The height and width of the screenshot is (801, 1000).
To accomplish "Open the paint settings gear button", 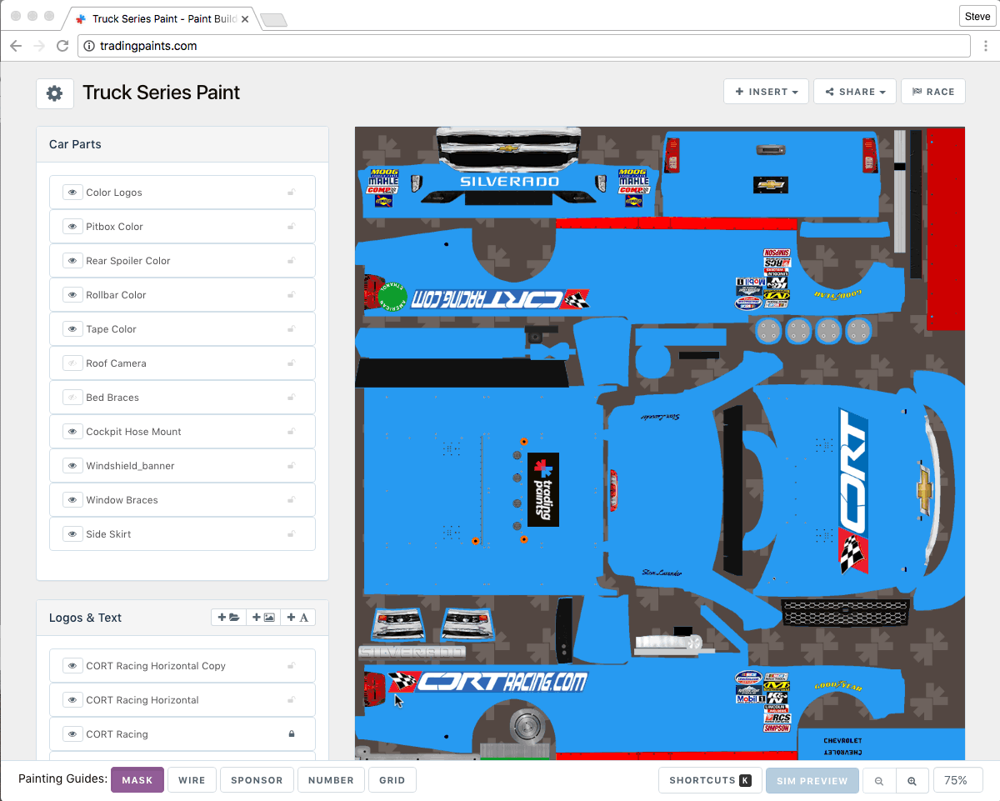I will [55, 93].
